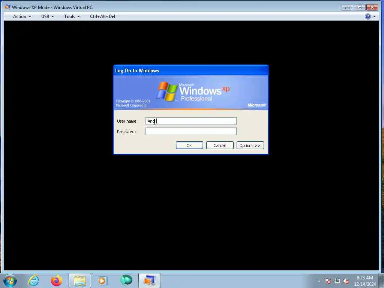
Task: Open the network tray icon
Action: coord(337,281)
